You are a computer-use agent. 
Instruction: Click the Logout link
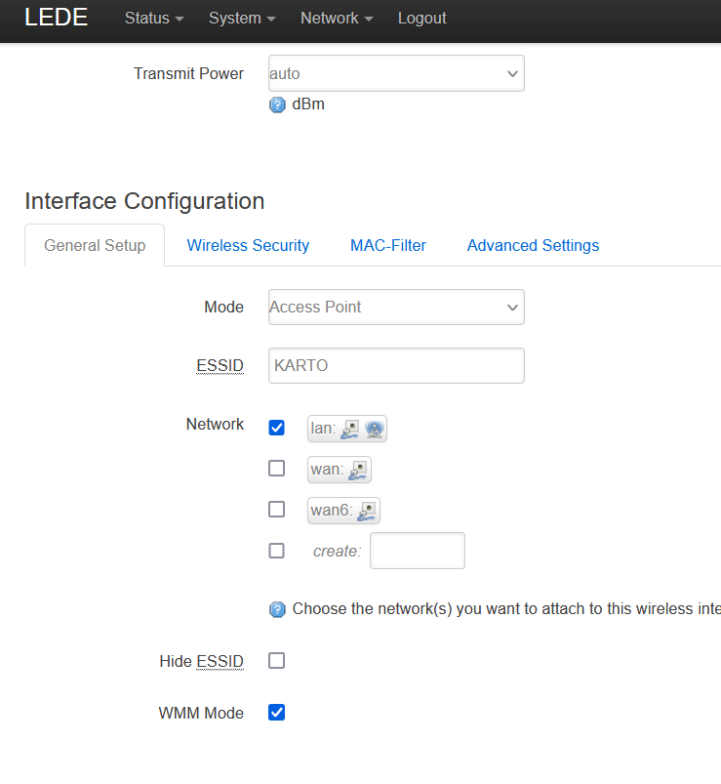point(421,19)
